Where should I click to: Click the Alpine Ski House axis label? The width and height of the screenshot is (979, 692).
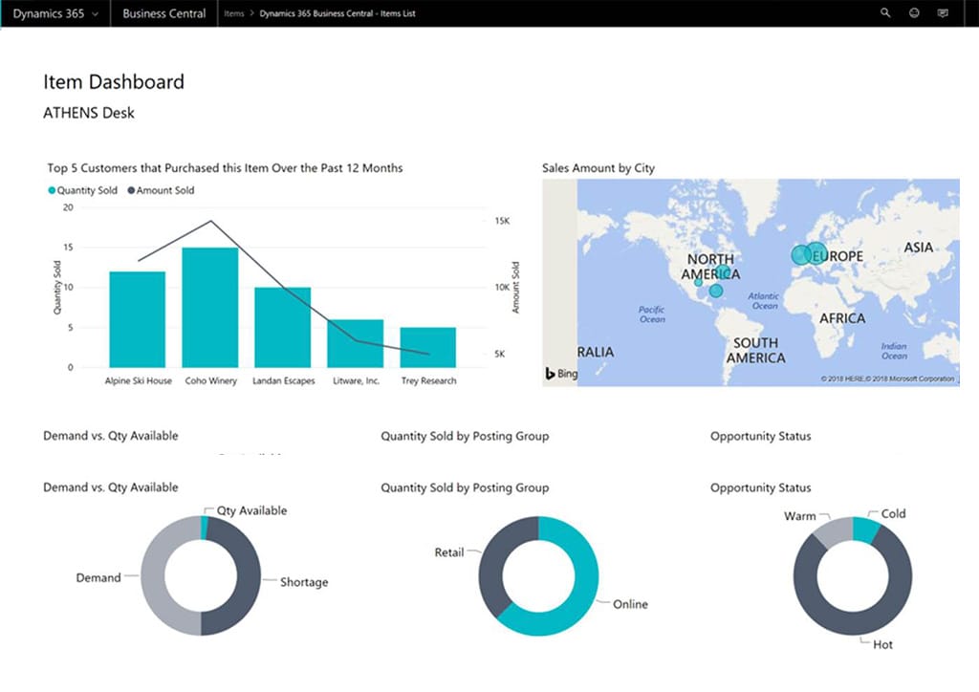(138, 380)
